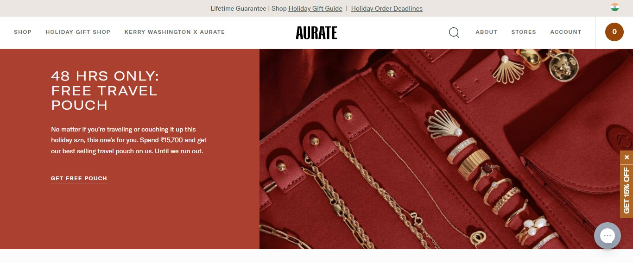The height and width of the screenshot is (263, 633).
Task: Open the SHOP menu
Action: point(23,32)
